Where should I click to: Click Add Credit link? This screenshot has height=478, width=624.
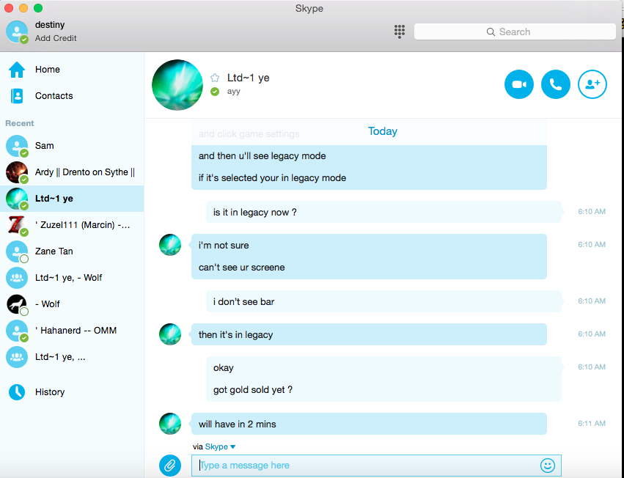[x=56, y=38]
